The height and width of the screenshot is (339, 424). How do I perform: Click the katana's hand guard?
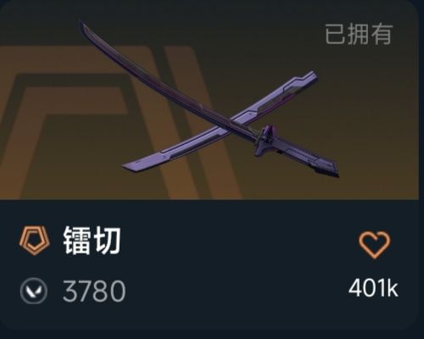point(265,140)
